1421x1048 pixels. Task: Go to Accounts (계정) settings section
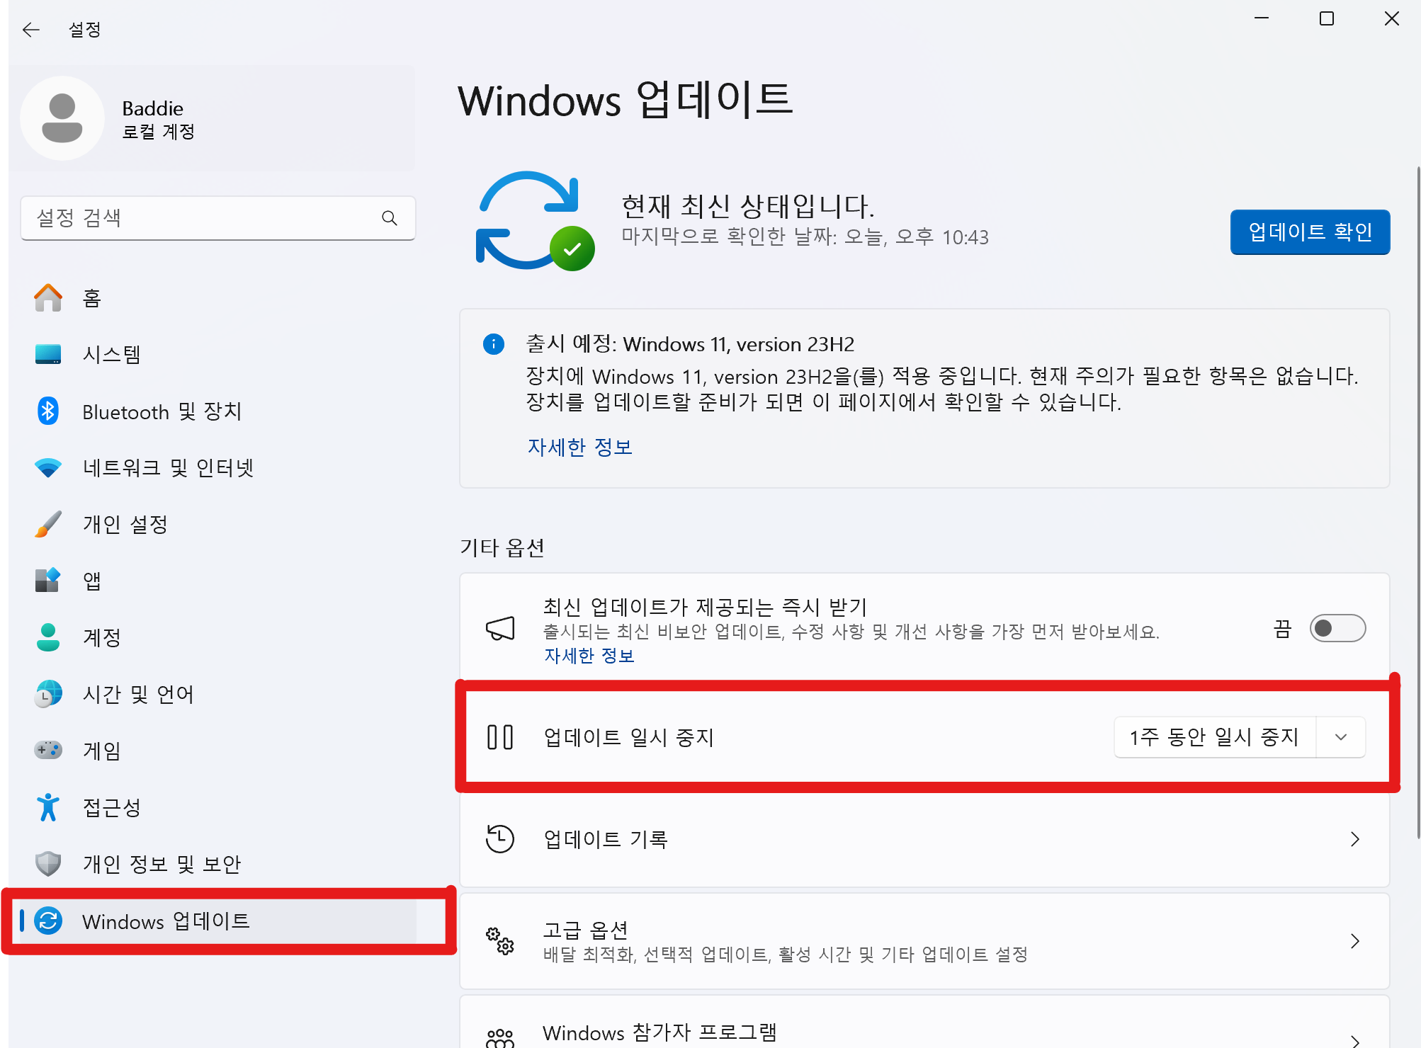[x=101, y=637]
